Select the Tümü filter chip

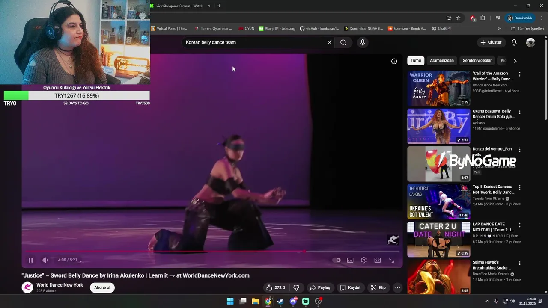[x=416, y=61]
